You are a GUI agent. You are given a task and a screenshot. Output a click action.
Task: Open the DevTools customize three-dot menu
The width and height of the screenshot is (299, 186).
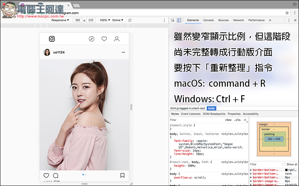tap(289, 20)
